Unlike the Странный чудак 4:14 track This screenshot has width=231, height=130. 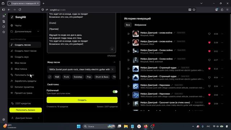(x=209, y=69)
